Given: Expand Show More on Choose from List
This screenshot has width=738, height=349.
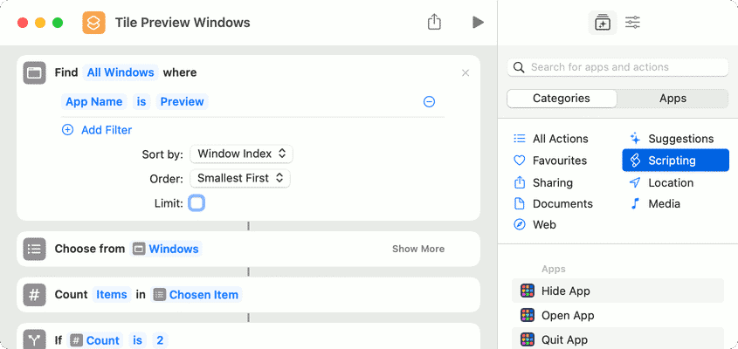Looking at the screenshot, I should pos(418,249).
